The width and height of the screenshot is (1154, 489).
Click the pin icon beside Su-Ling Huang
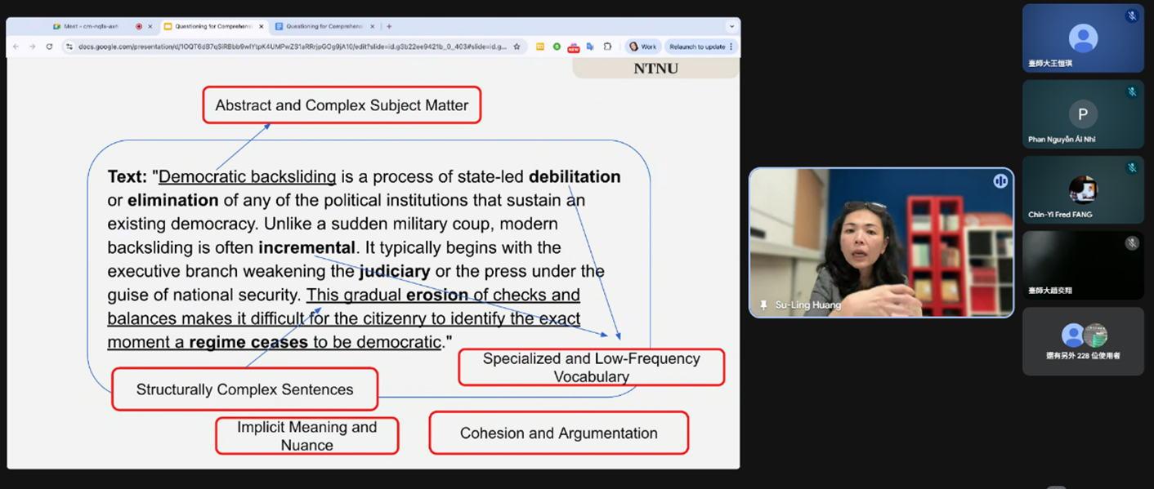coord(763,305)
